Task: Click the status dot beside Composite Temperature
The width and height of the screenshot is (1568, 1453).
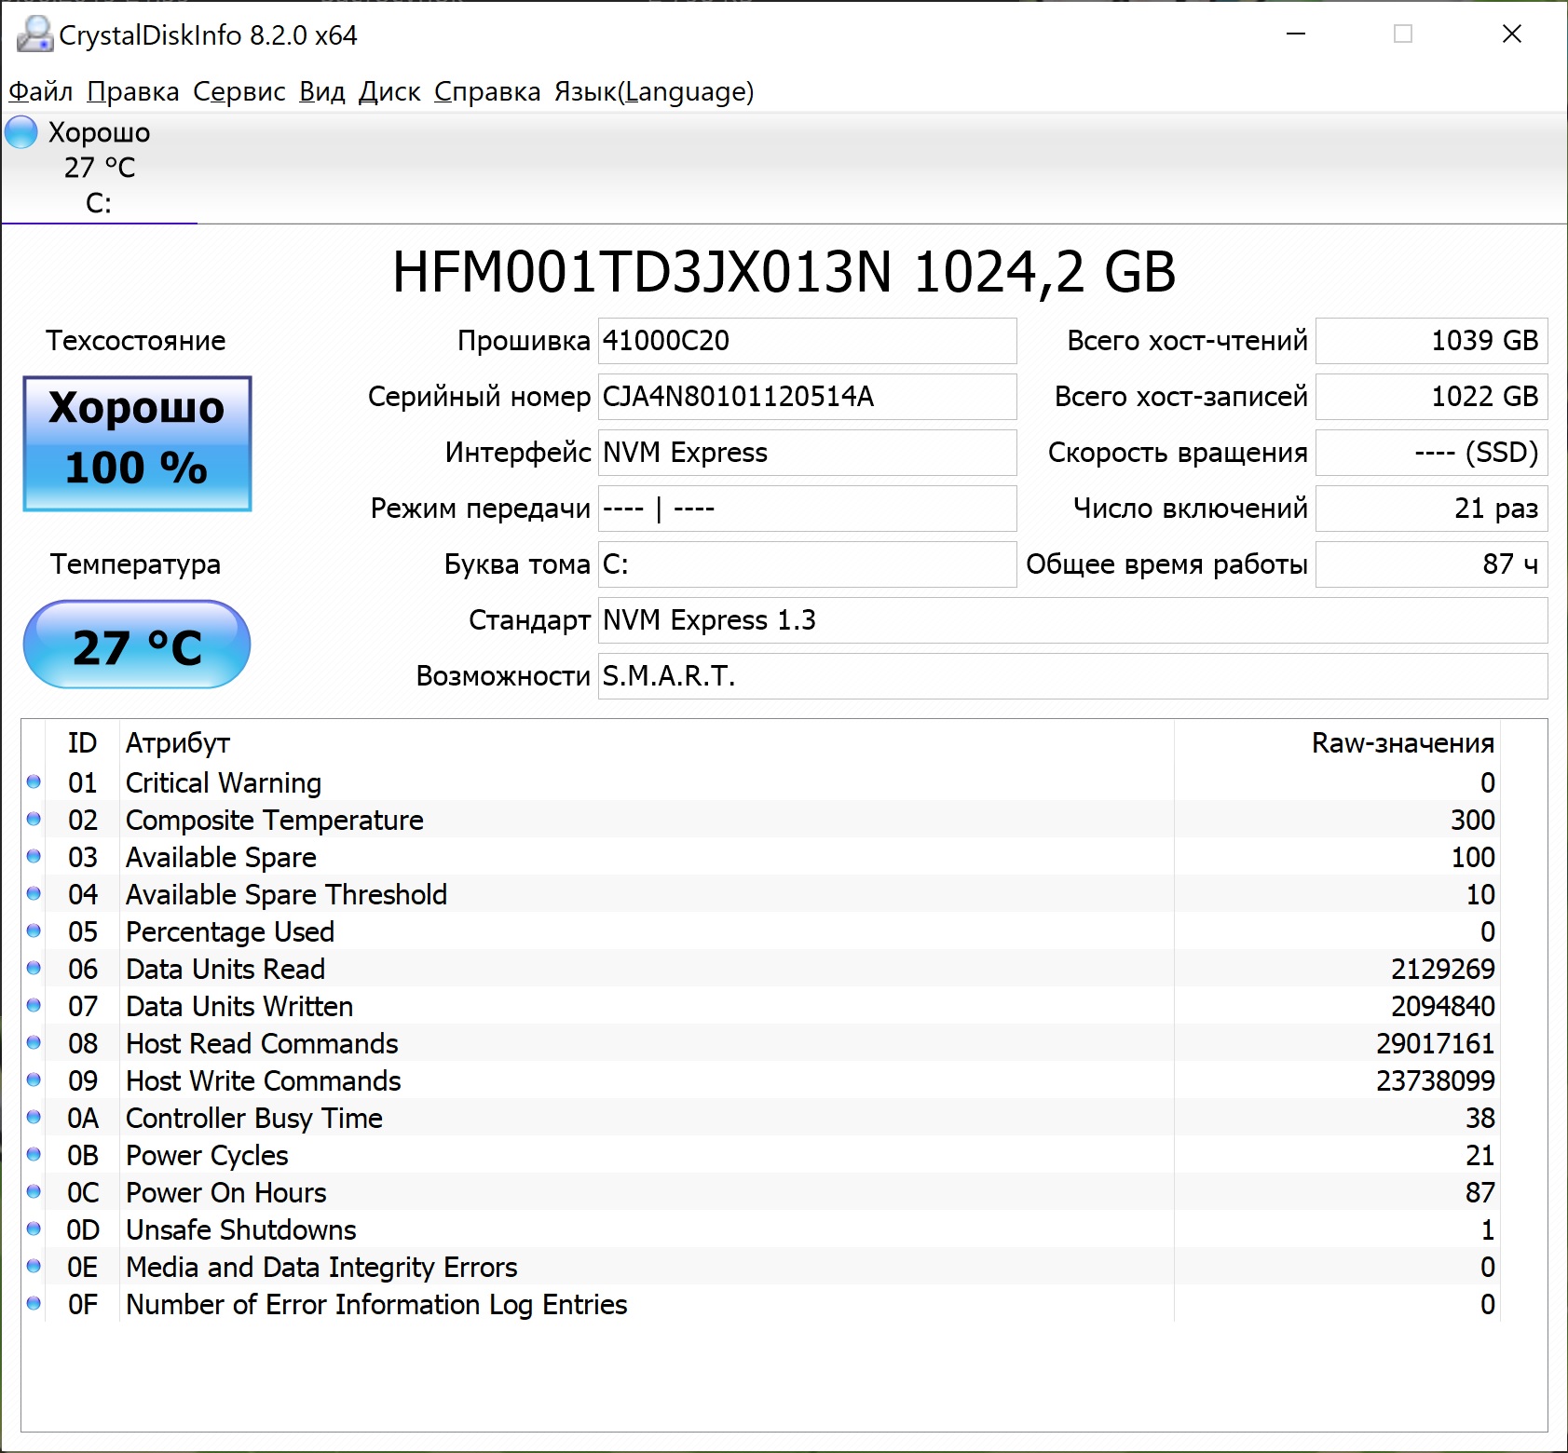Action: 34,820
